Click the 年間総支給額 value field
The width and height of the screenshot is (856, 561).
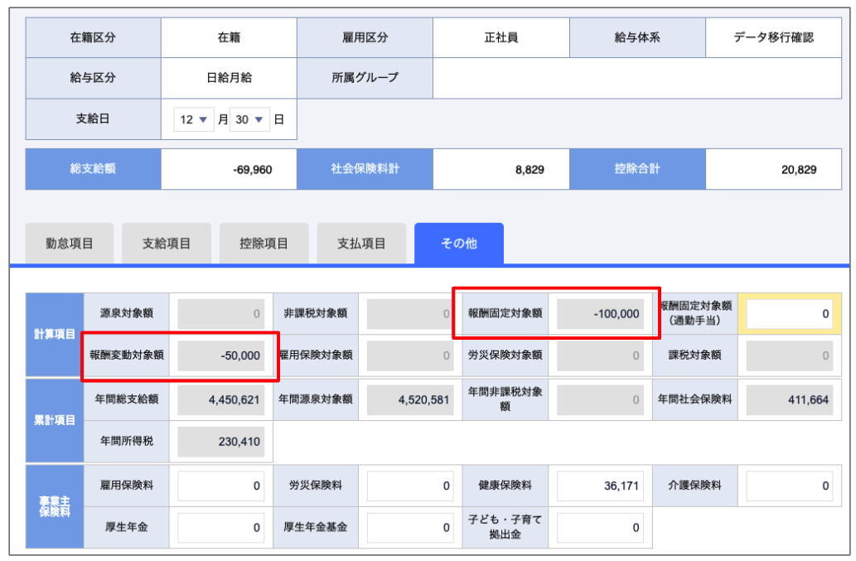tap(221, 399)
